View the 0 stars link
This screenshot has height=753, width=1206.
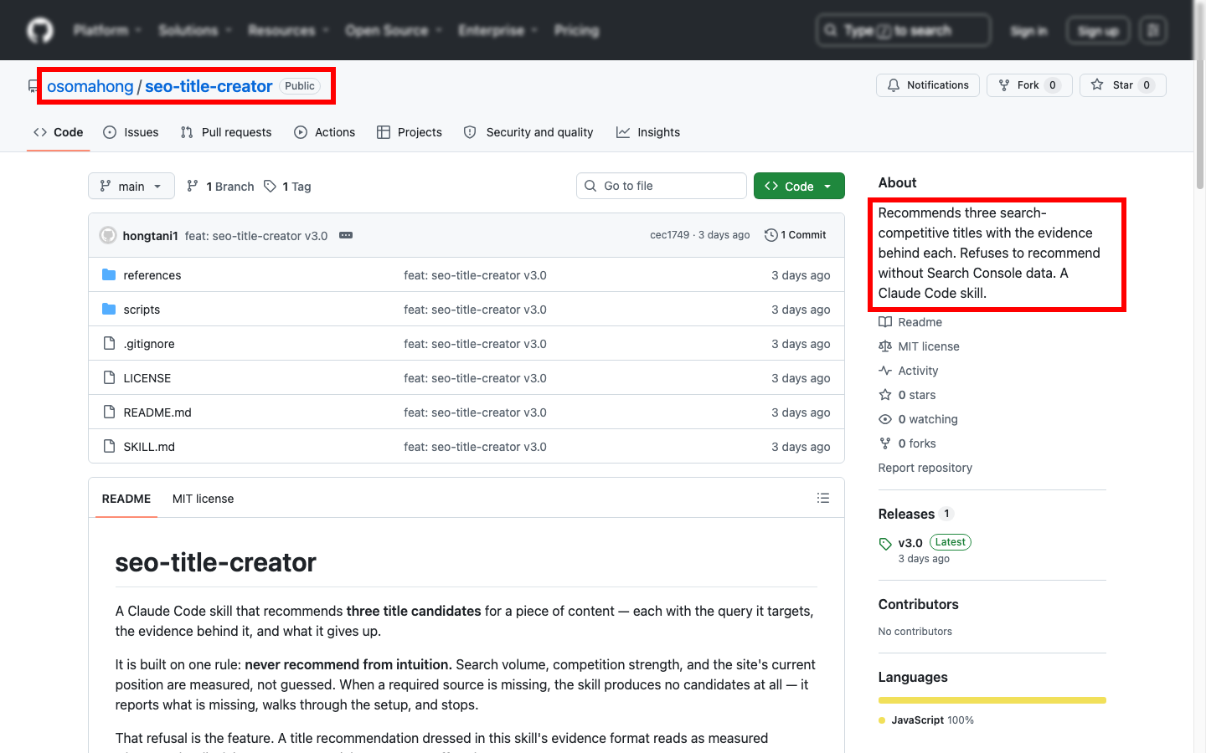[908, 395]
